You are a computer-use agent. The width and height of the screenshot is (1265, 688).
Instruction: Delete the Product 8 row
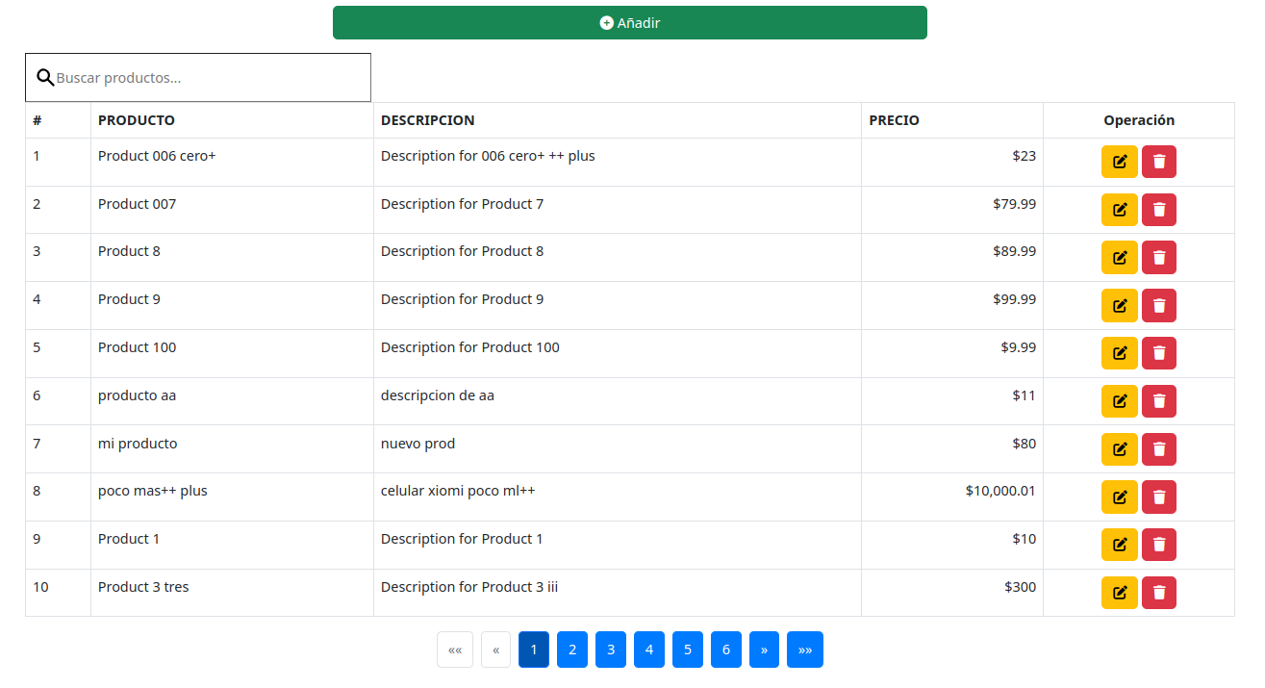pyautogui.click(x=1159, y=257)
